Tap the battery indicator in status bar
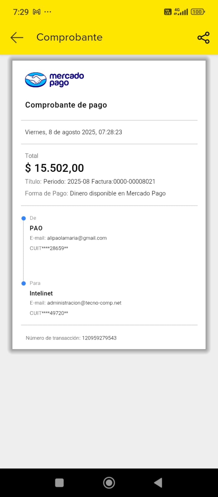This screenshot has height=497, width=218. (198, 12)
